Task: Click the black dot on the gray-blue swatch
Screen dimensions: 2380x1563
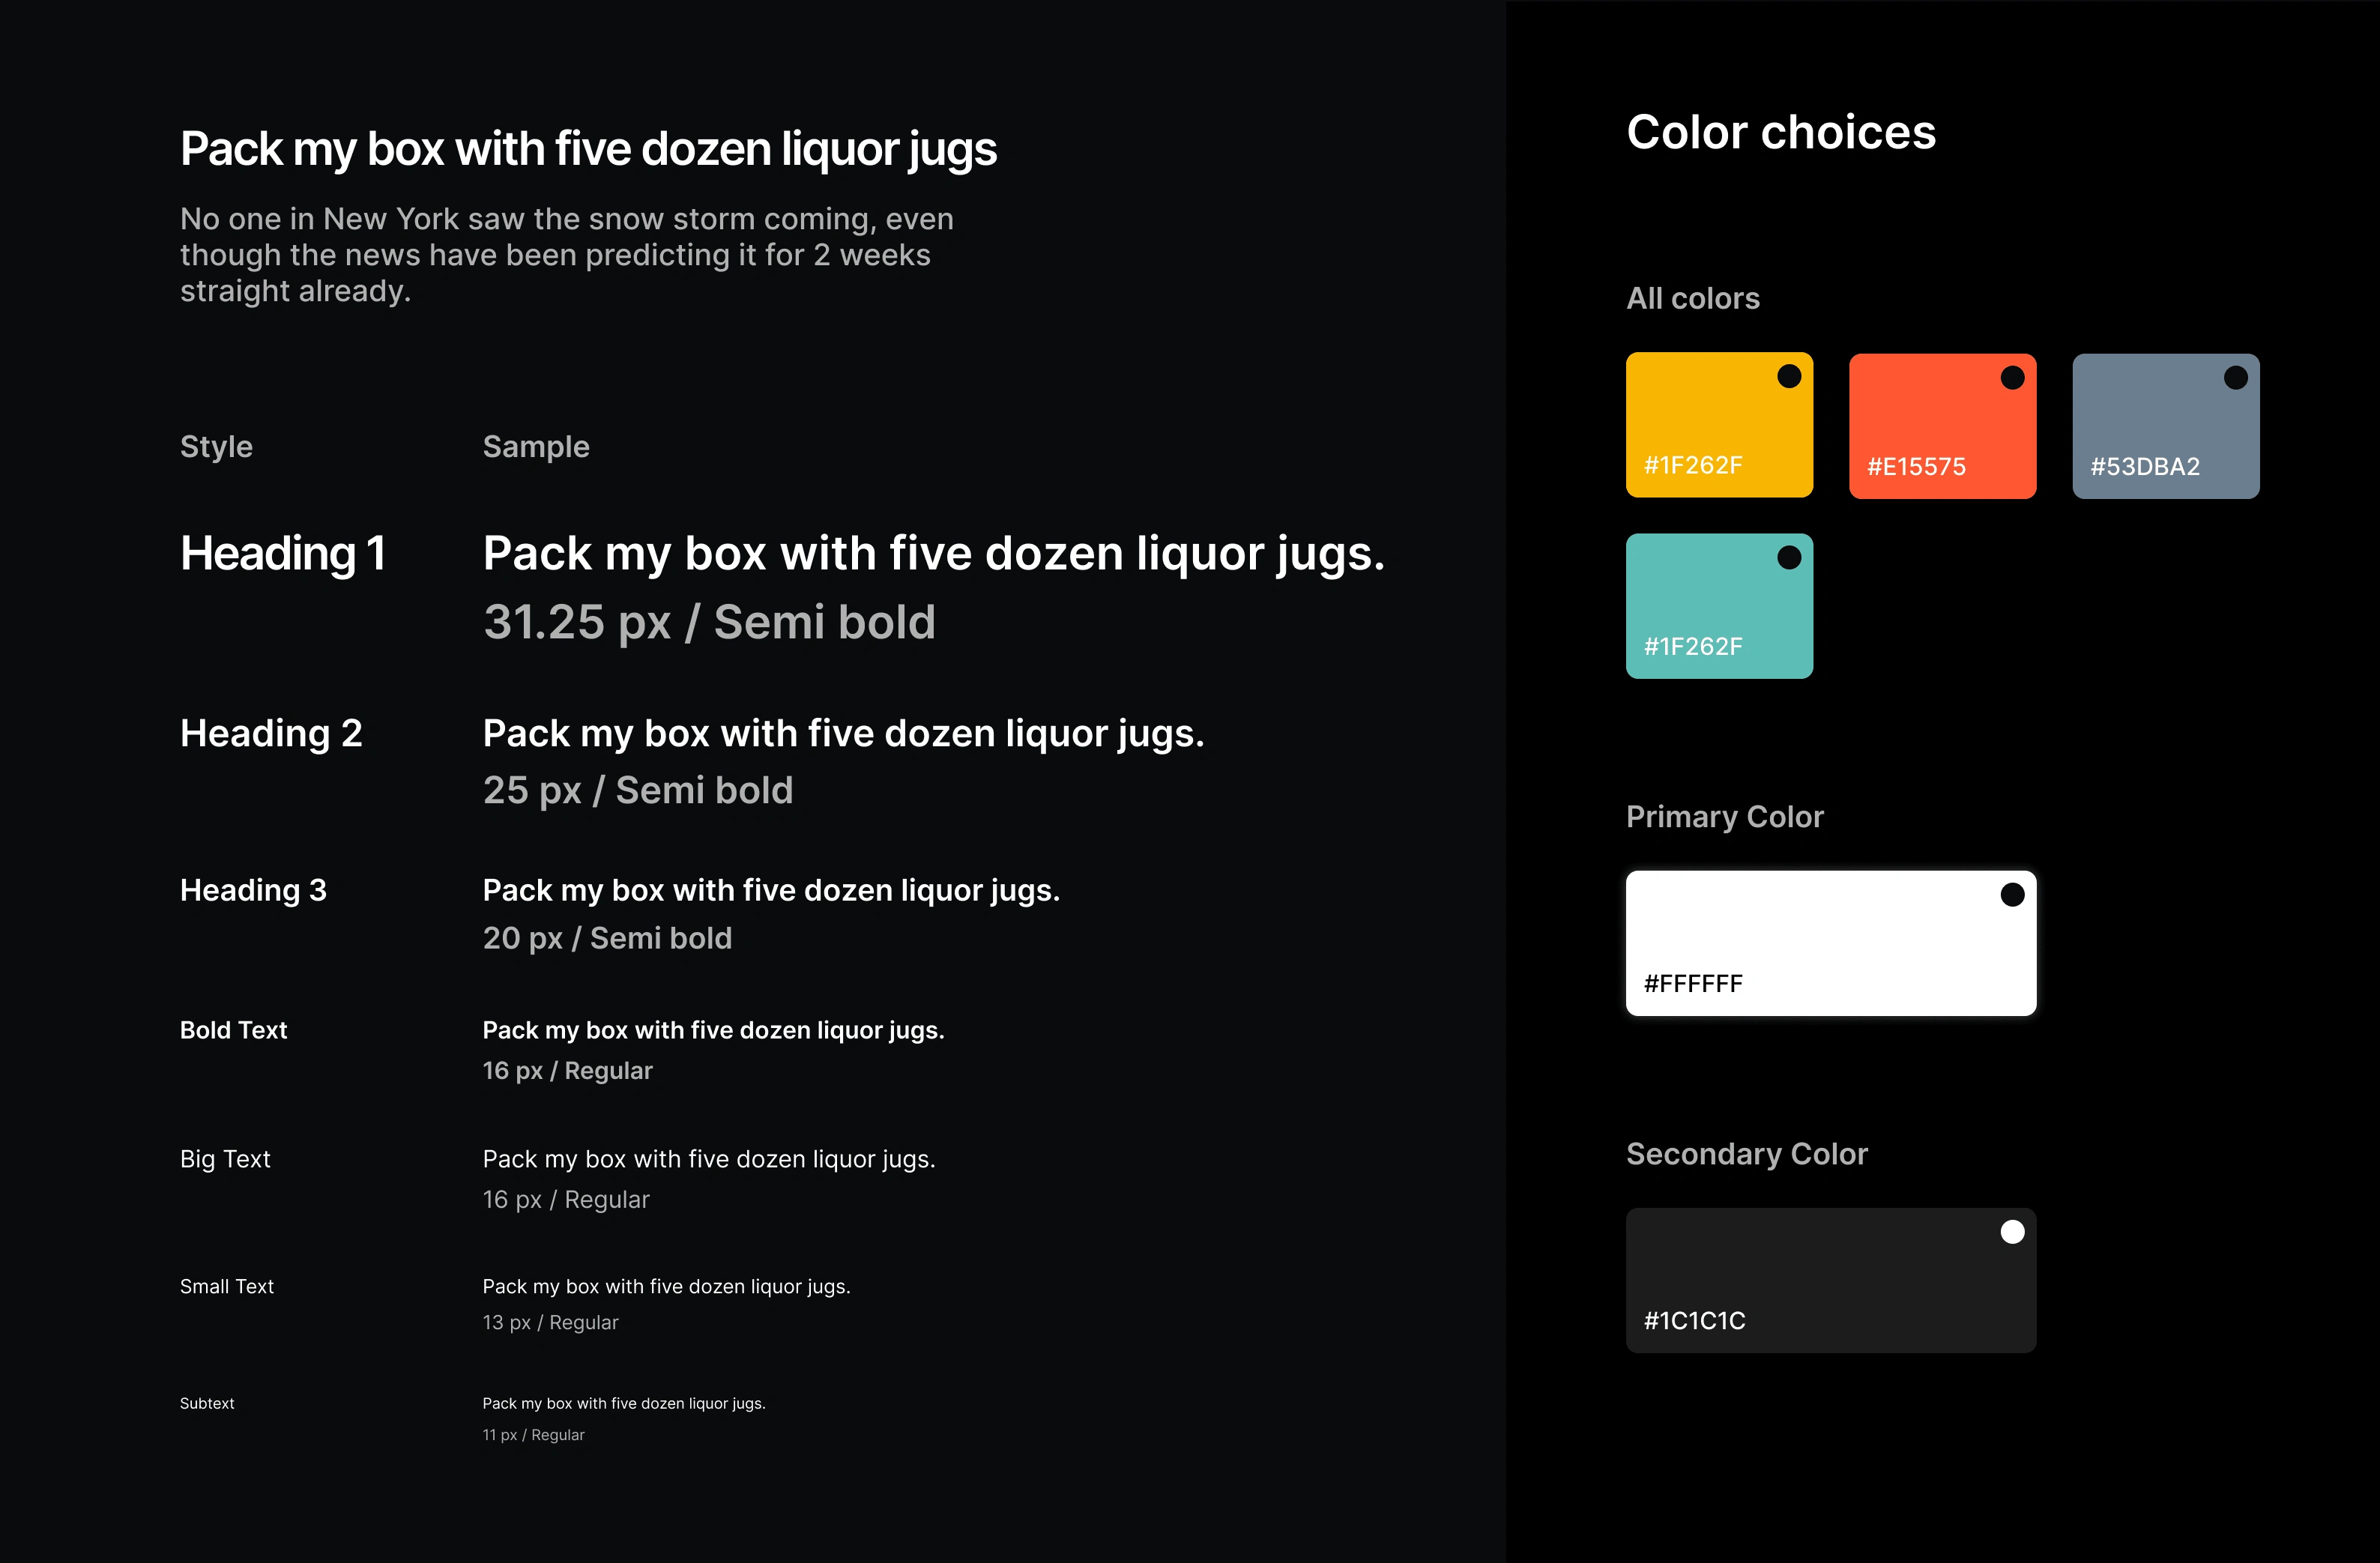Action: [x=2236, y=378]
